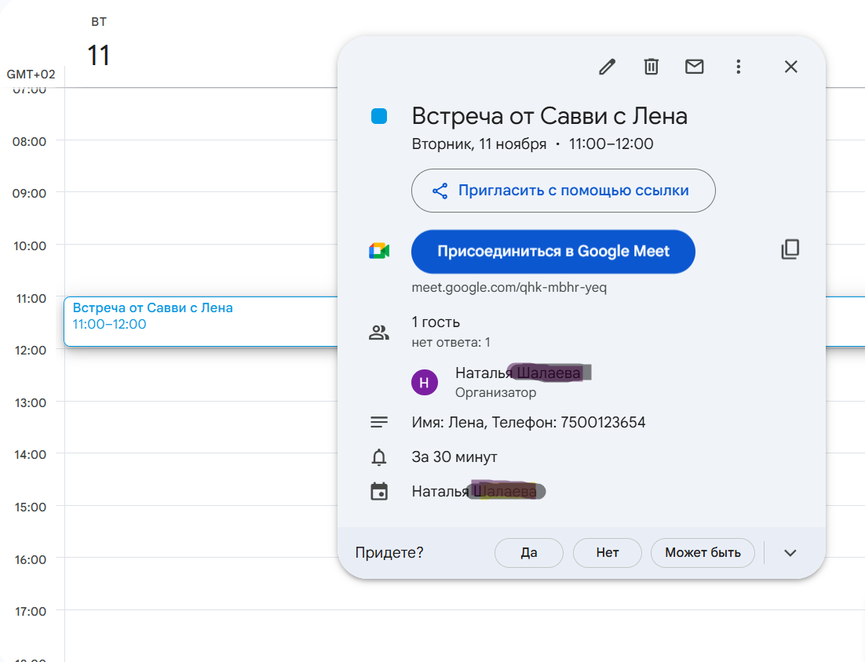
Task: Click "Присоединиться в Google Meet" button
Action: click(x=553, y=251)
